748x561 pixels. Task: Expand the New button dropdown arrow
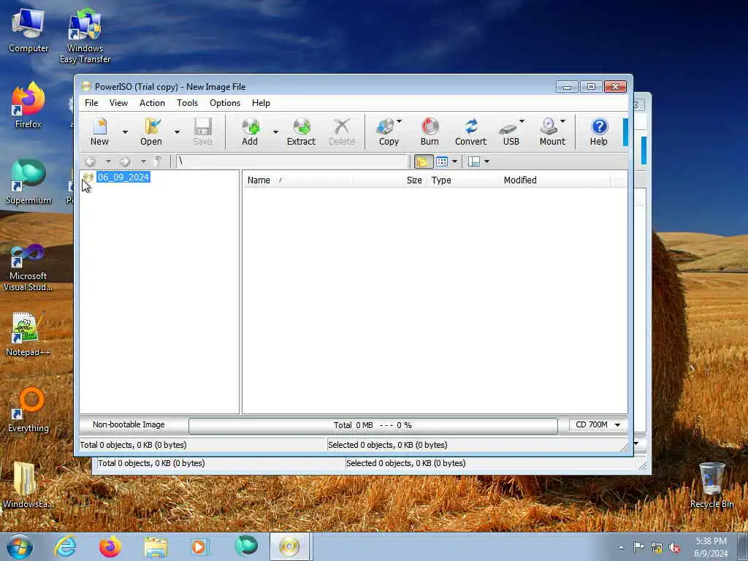(125, 132)
